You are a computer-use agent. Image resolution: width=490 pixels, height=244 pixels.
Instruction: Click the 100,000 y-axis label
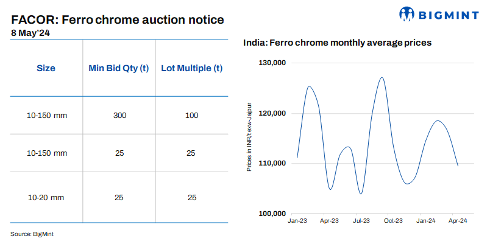click(272, 214)
